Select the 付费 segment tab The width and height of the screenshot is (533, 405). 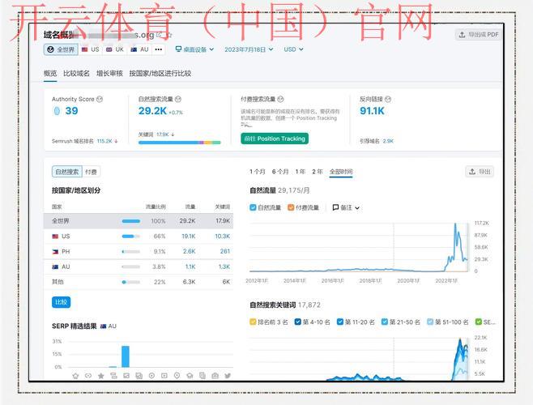coord(91,172)
